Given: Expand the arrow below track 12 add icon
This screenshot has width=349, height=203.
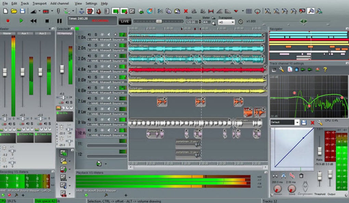Looking at the screenshot, I should (105, 164).
